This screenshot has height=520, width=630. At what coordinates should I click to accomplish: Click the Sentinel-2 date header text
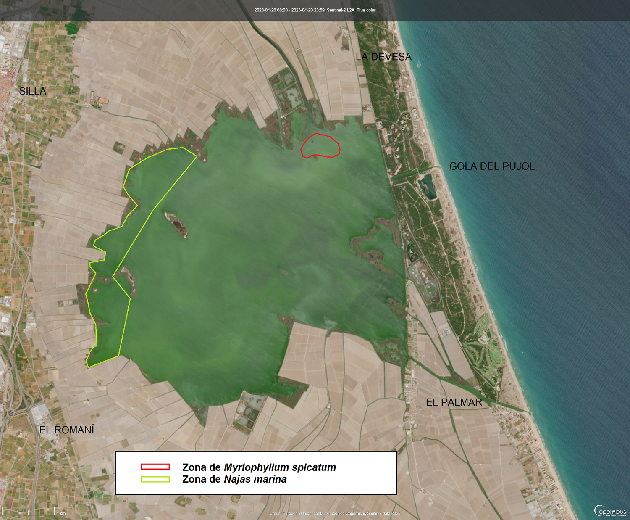315,10
